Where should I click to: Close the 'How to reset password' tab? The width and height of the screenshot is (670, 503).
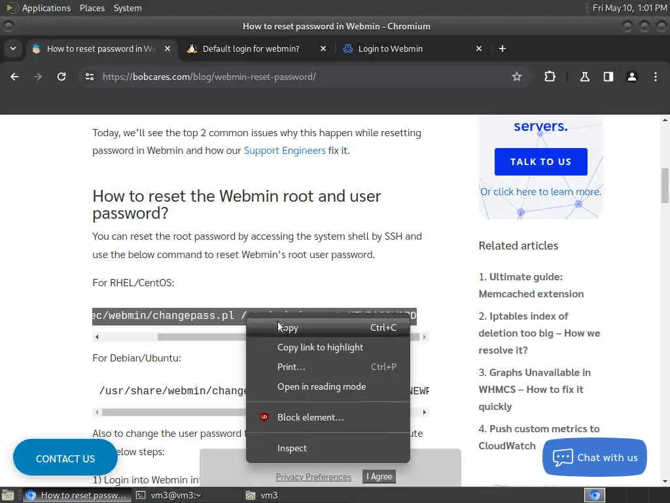pos(167,48)
